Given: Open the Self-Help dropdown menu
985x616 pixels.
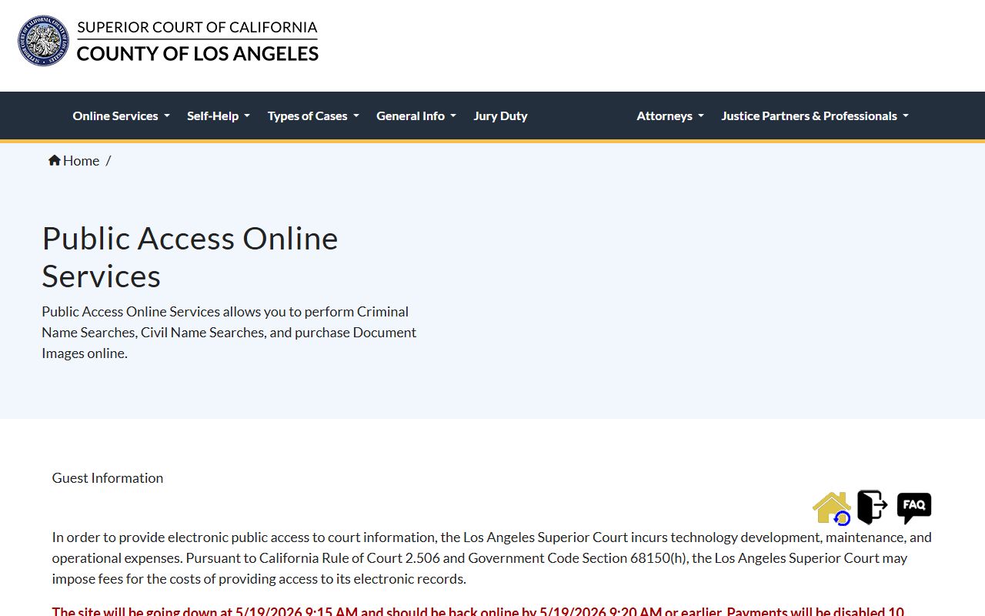Looking at the screenshot, I should (x=219, y=115).
